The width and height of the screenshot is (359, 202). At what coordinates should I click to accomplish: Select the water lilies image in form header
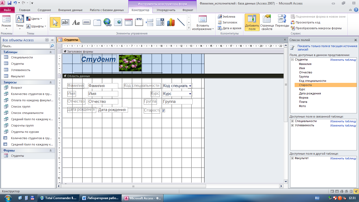130,63
